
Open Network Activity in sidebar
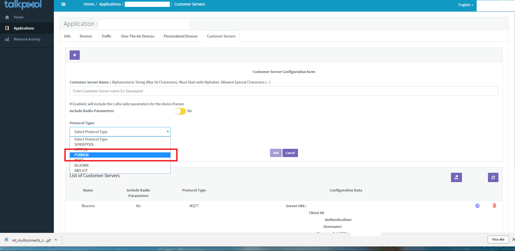tap(27, 39)
